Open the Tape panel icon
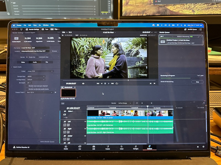The image size is (221, 165). [43, 29]
